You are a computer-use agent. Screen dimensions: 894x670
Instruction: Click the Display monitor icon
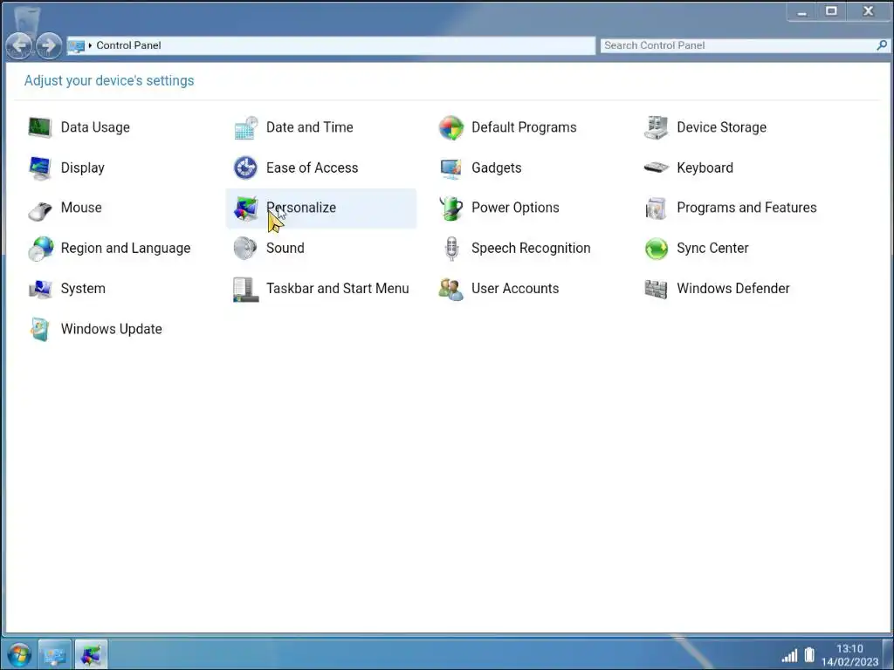click(x=40, y=168)
